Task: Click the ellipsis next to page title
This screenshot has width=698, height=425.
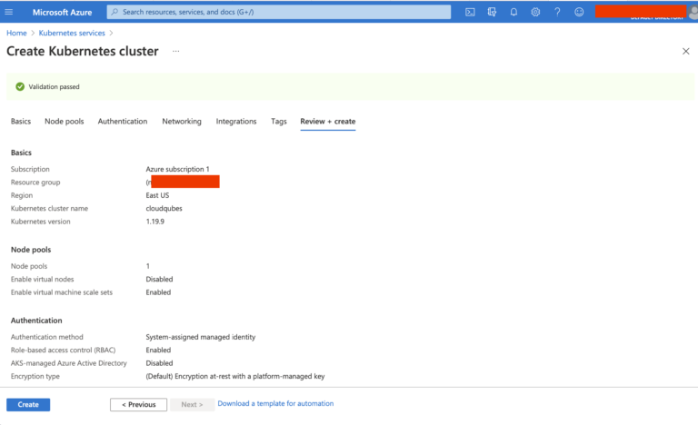Action: [x=175, y=51]
